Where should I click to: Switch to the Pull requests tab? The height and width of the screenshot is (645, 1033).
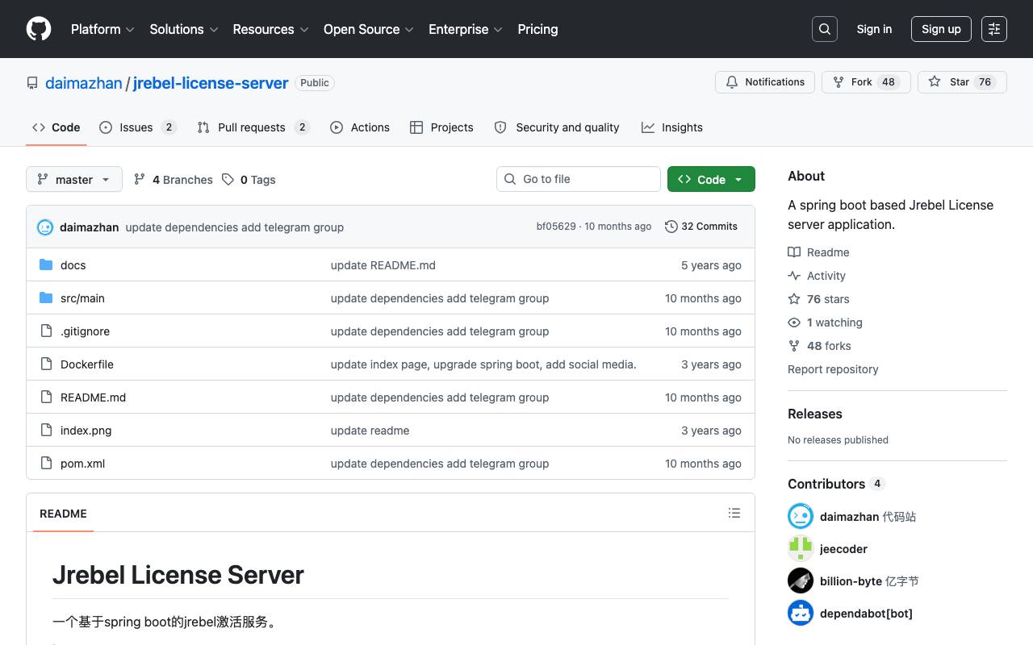(253, 127)
